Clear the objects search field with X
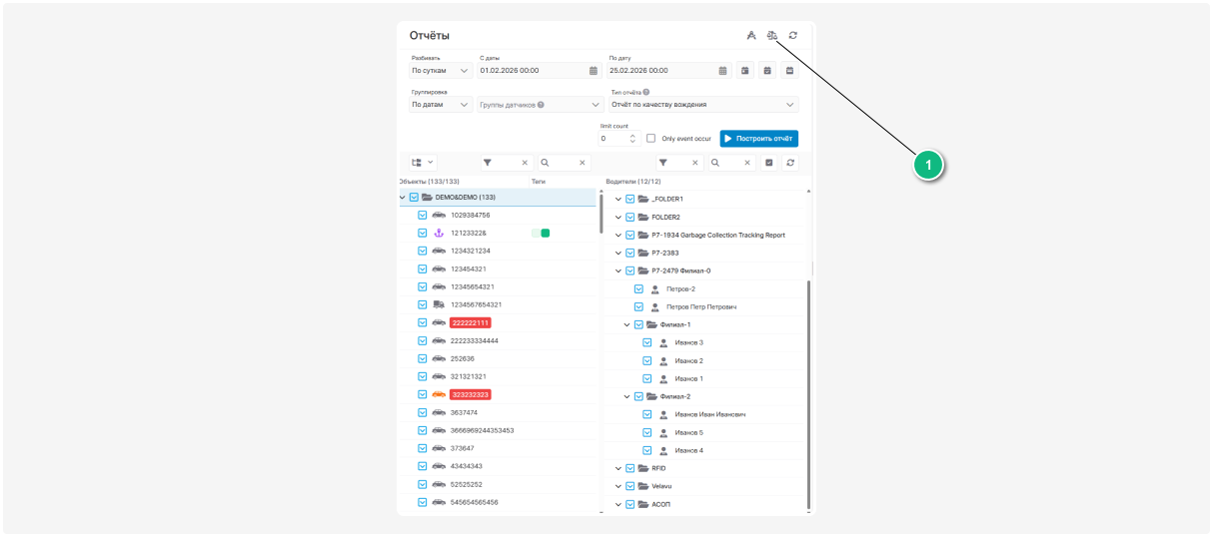The width and height of the screenshot is (1213, 537). [x=583, y=162]
